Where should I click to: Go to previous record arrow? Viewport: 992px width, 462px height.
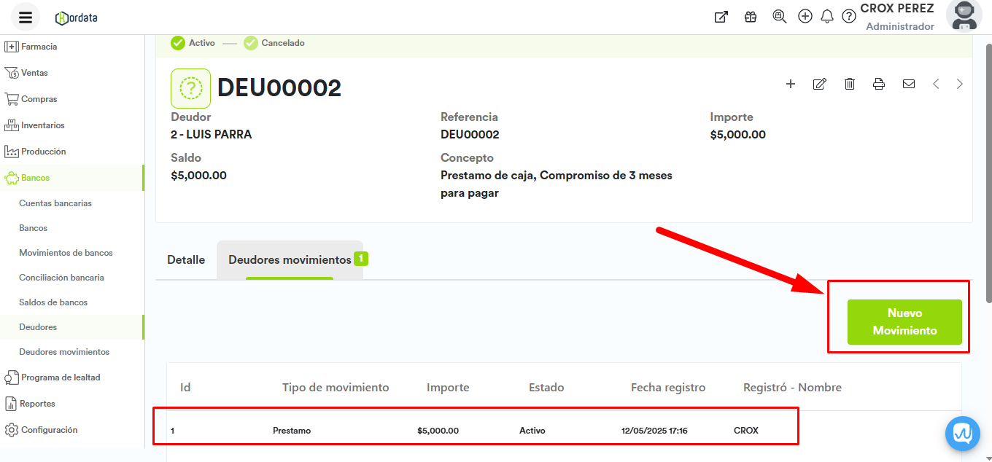coord(936,84)
